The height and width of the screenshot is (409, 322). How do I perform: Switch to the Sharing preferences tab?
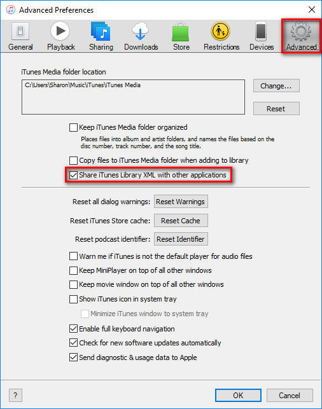coord(101,36)
